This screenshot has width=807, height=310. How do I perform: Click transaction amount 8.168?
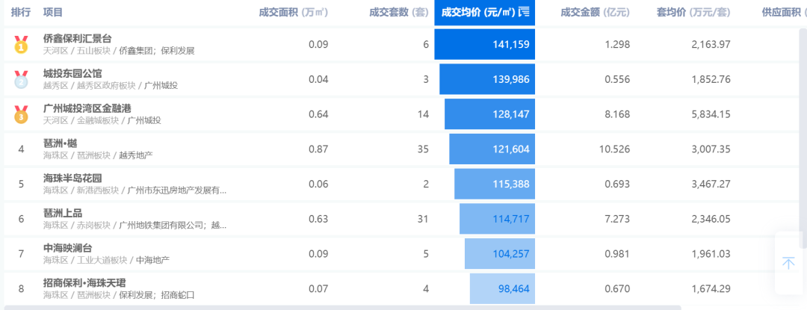point(618,114)
